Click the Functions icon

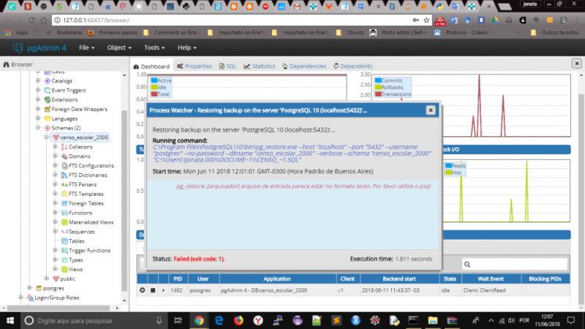pyautogui.click(x=64, y=213)
